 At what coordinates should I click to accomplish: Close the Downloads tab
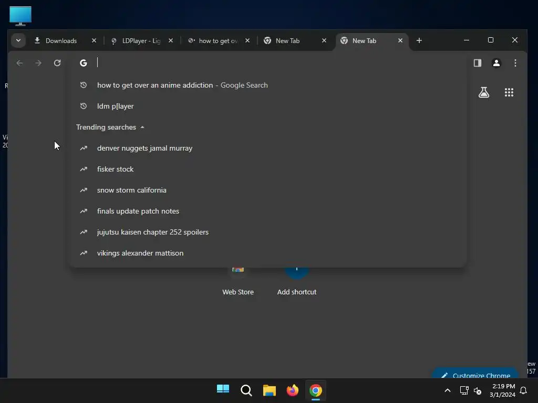94,40
